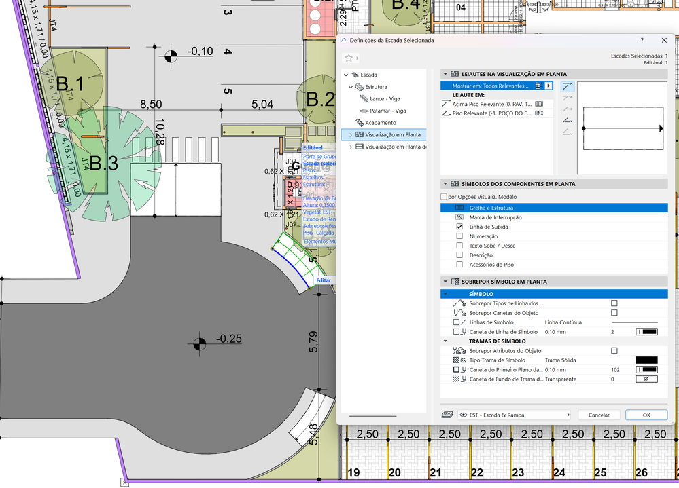Select the Patamar - Viga item

(x=387, y=110)
